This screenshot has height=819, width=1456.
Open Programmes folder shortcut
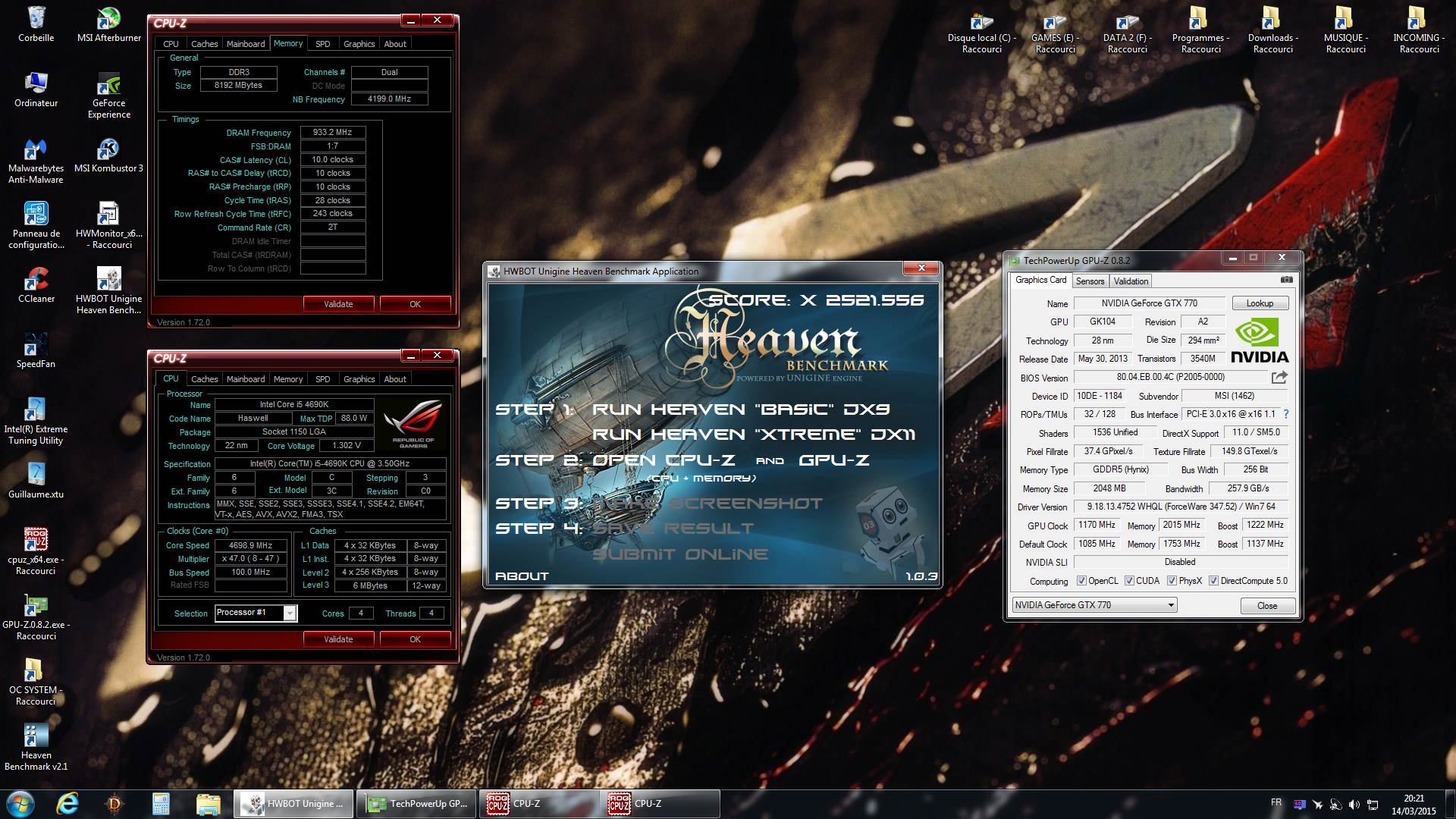click(x=1200, y=30)
